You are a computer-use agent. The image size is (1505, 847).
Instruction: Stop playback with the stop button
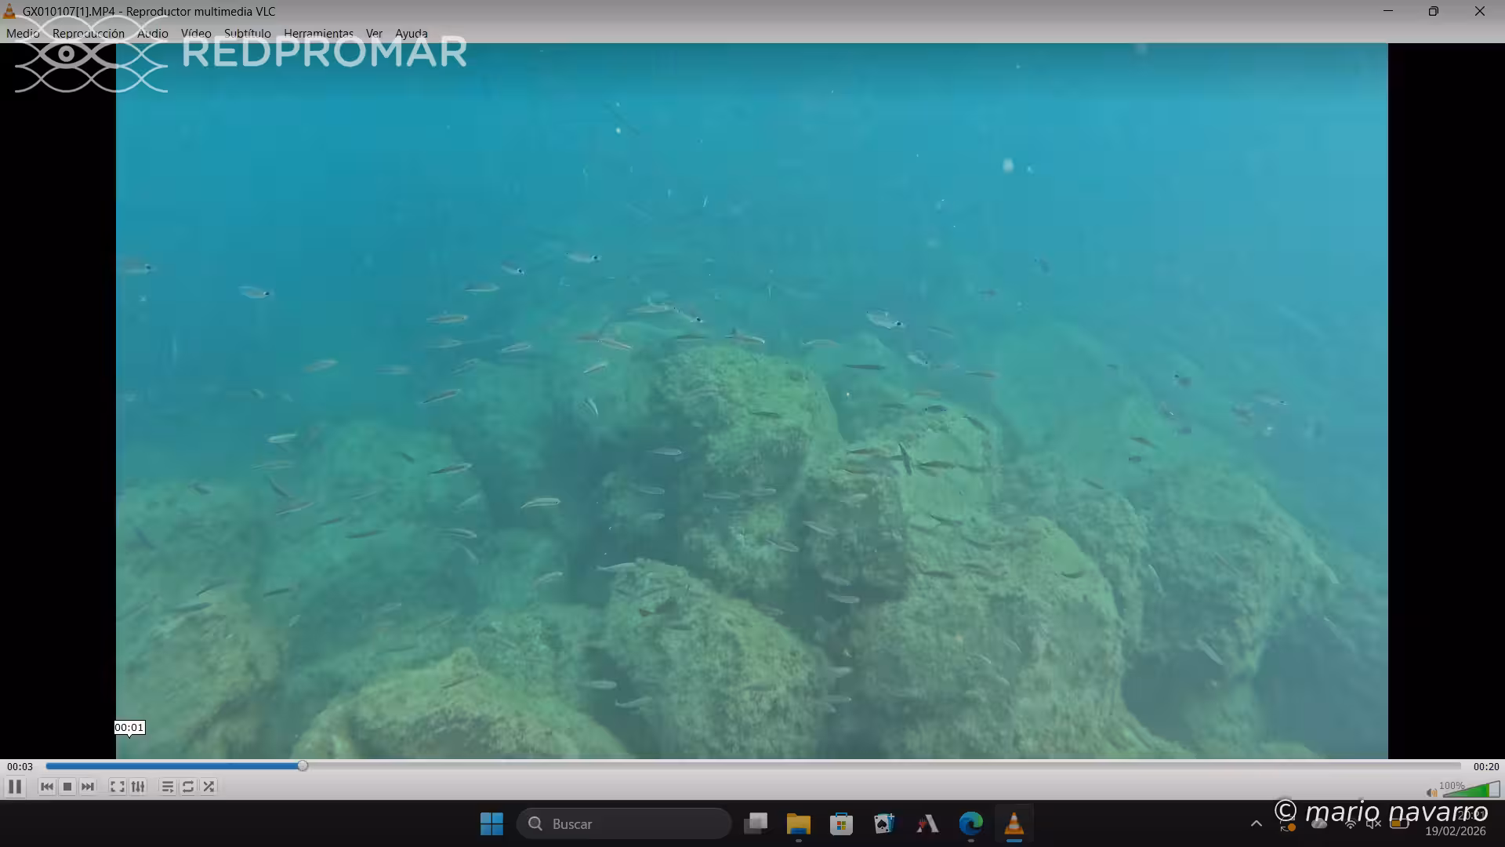[67, 787]
